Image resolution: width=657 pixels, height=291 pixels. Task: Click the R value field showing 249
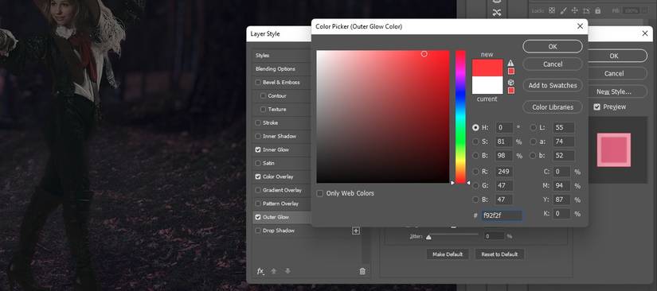tap(504, 172)
